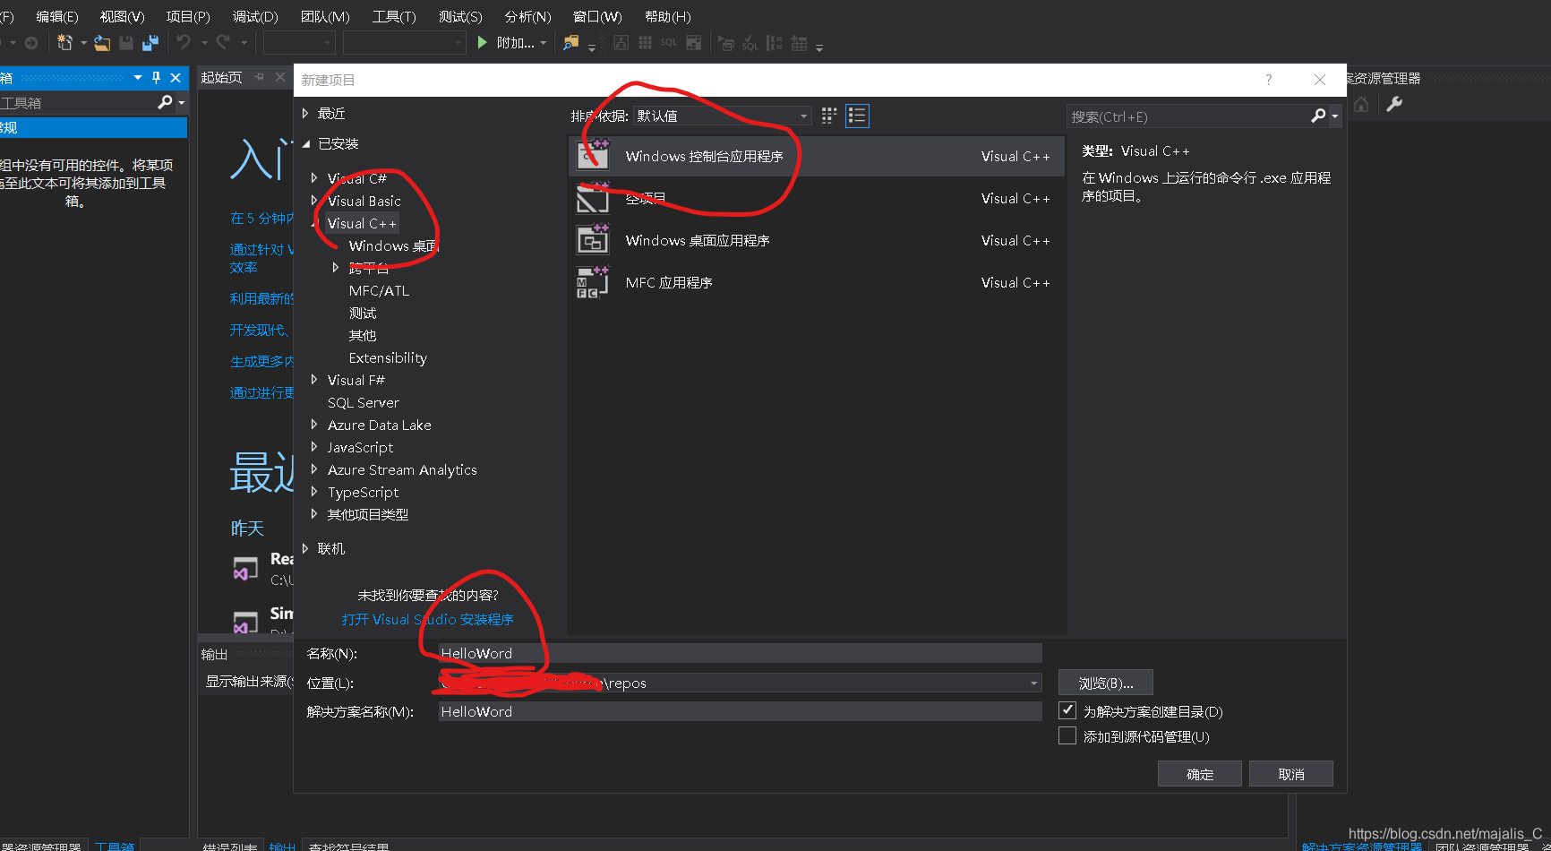Open 打开 Visual Studio 安装程序 link

(x=427, y=619)
